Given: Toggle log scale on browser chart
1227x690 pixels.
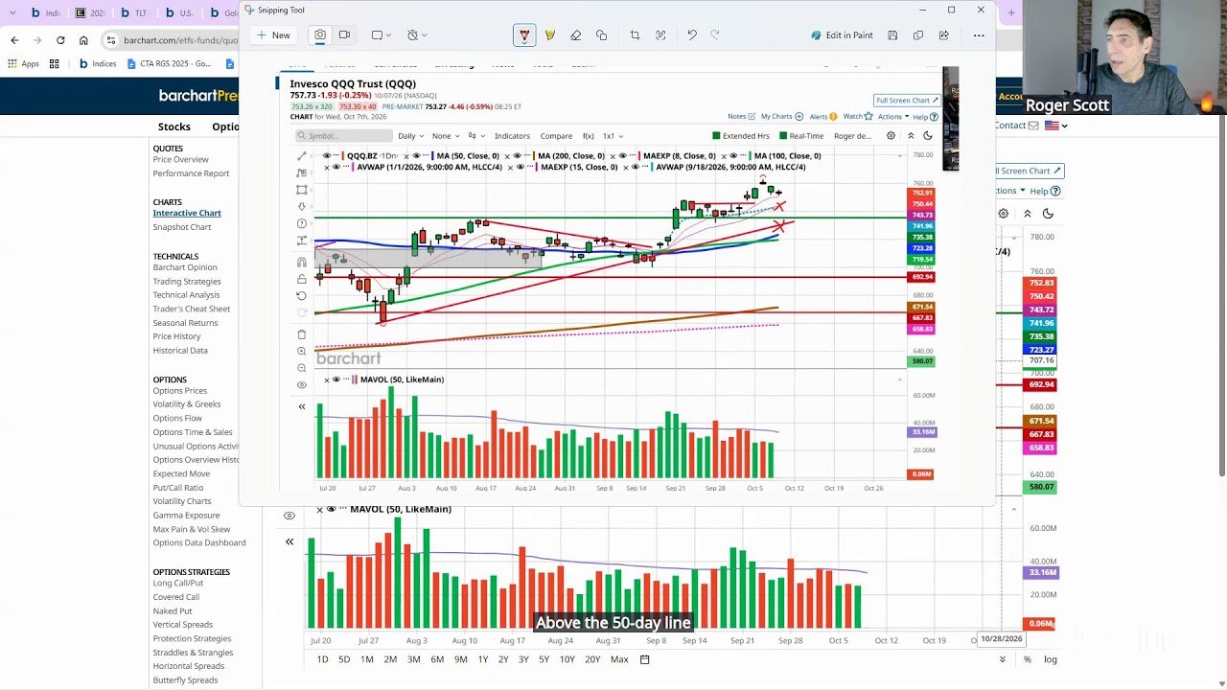Looking at the screenshot, I should (x=1051, y=659).
